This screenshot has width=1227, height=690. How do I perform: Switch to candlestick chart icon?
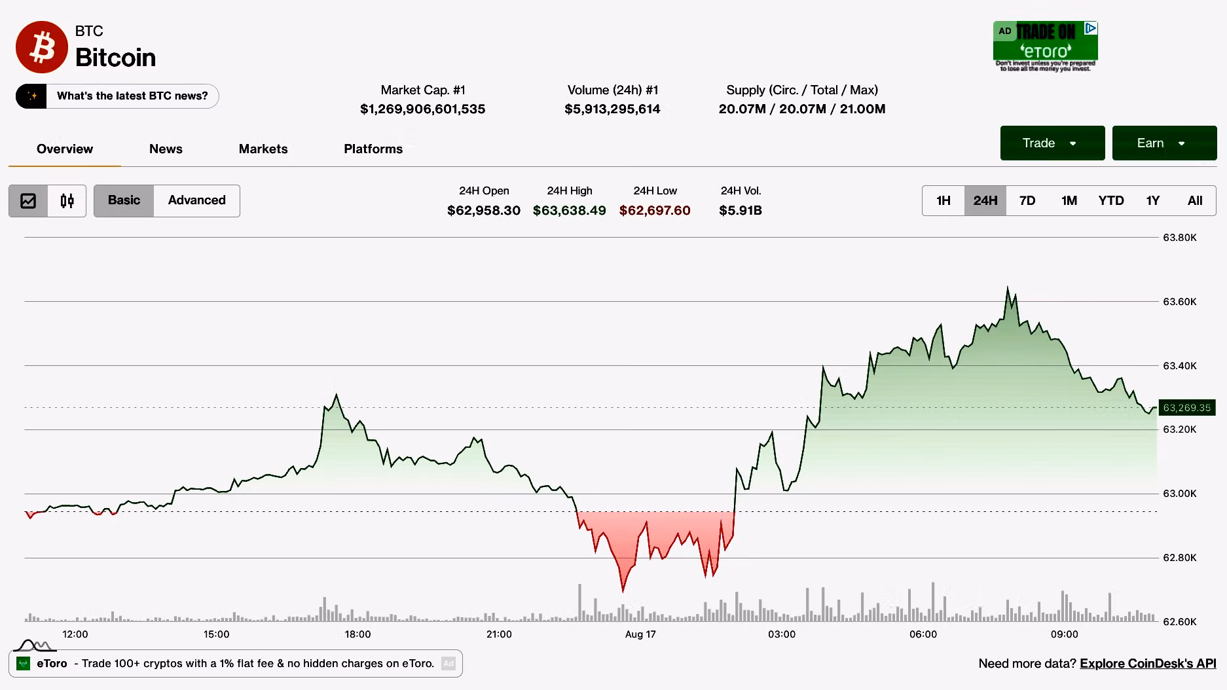point(67,201)
